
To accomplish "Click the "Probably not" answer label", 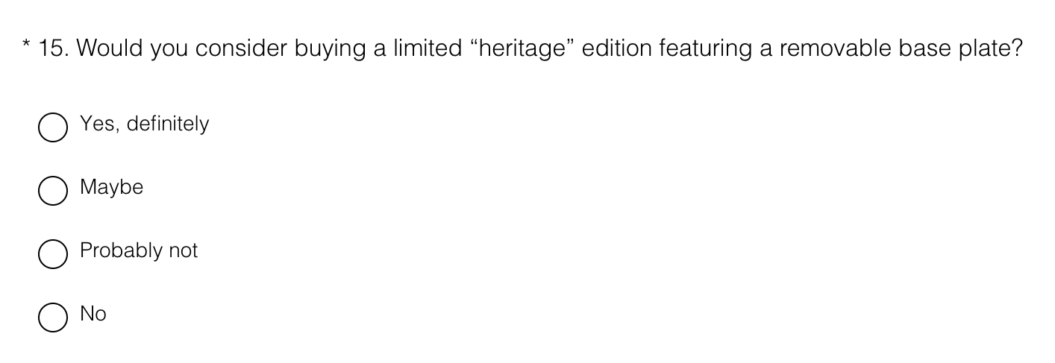I will (139, 250).
